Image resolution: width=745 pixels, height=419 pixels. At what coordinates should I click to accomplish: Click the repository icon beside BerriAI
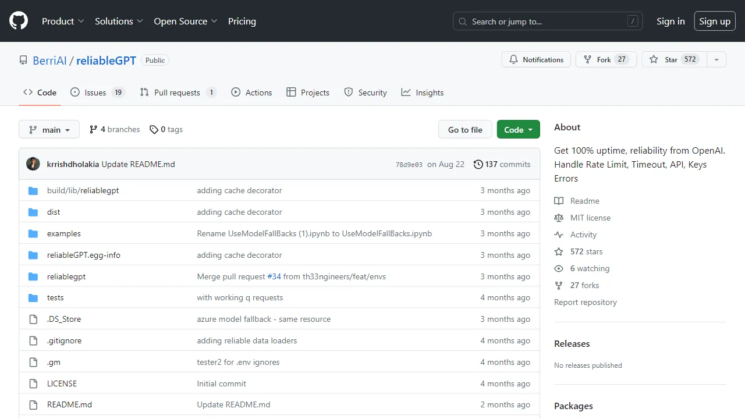pos(23,61)
